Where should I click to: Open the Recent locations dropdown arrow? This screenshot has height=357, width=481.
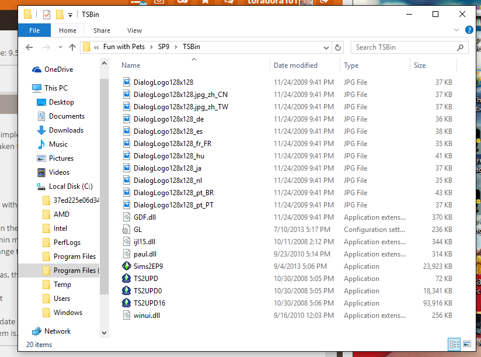tap(60, 47)
